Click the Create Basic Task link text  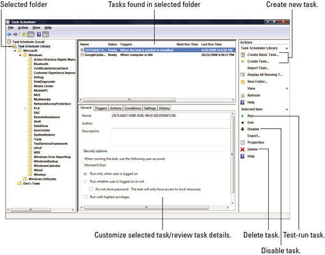coord(263,55)
